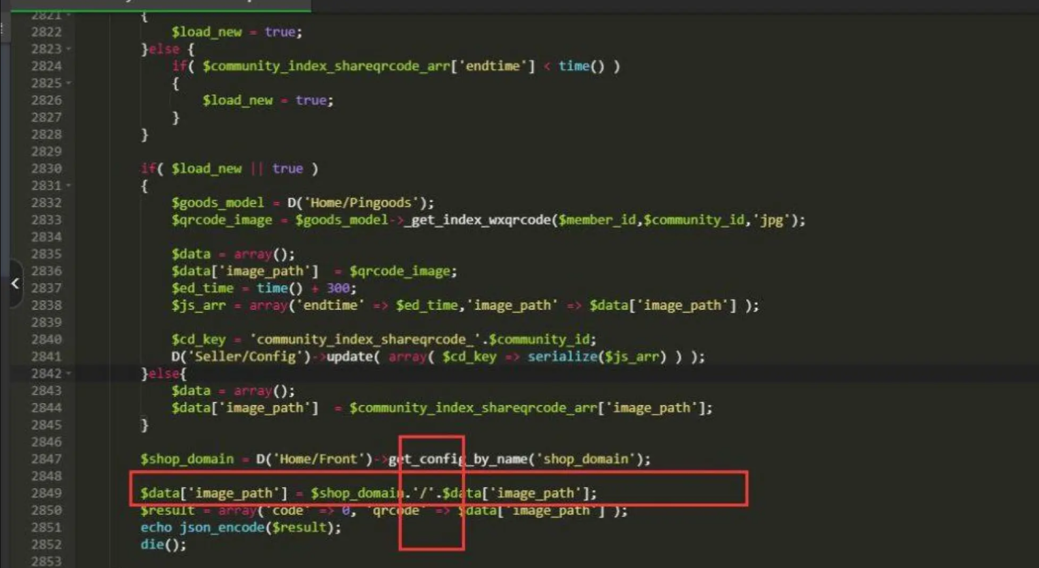Select line number 2833 in the gutter
Image resolution: width=1039 pixels, height=568 pixels.
pyautogui.click(x=46, y=220)
